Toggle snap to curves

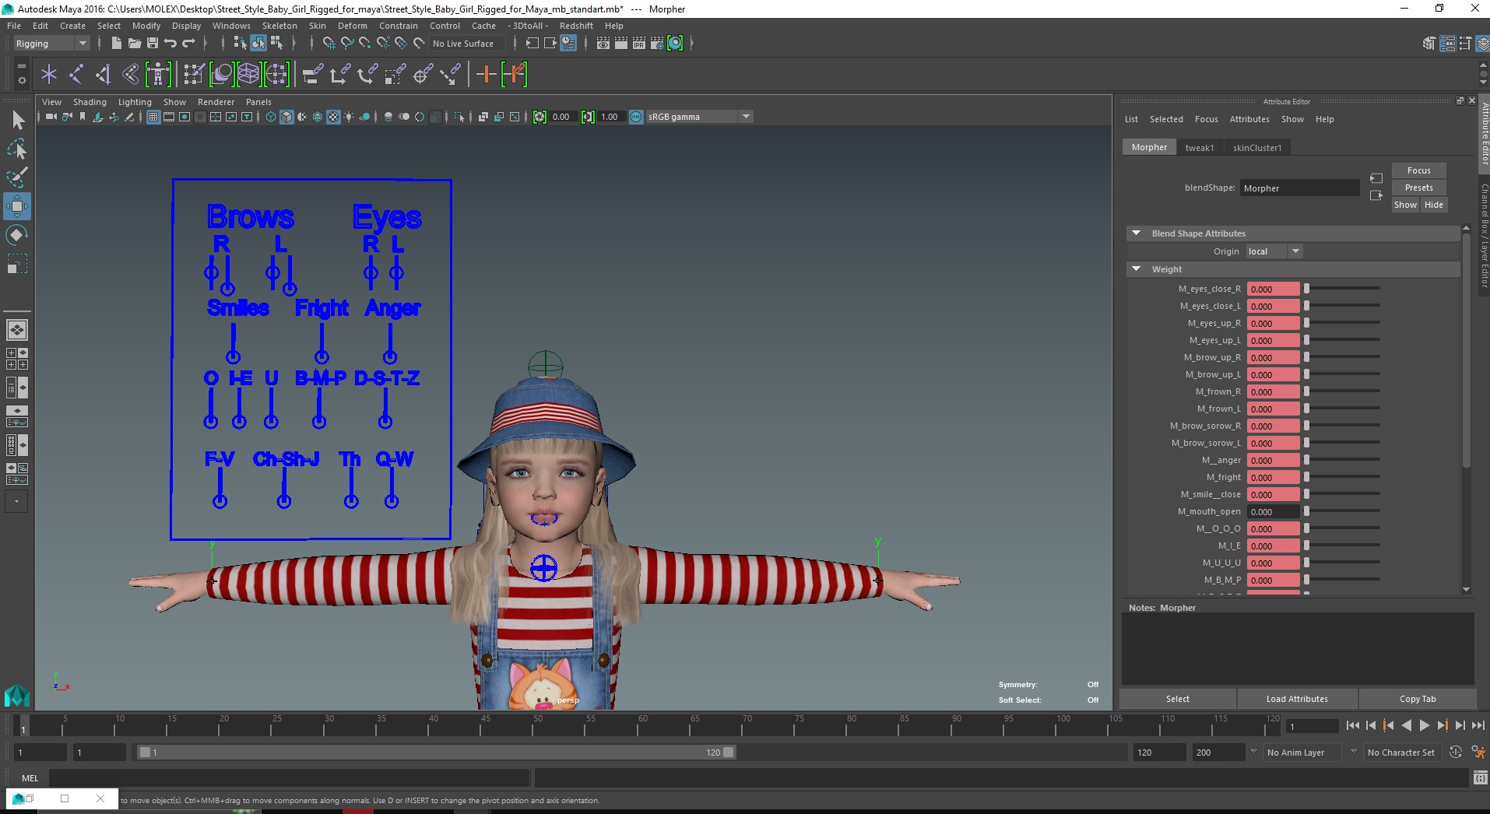[x=347, y=43]
